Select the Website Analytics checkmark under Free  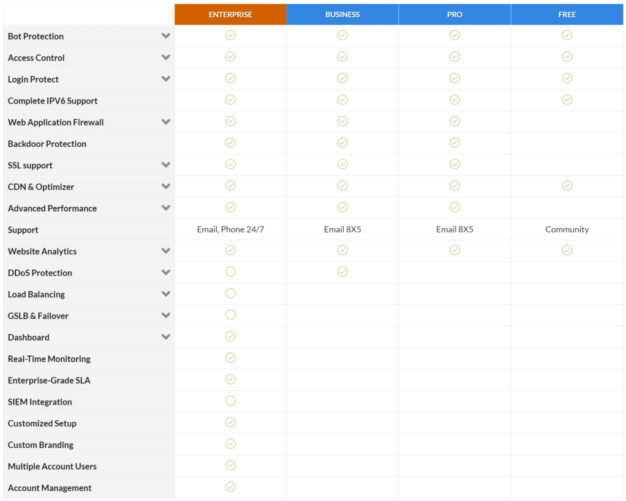[x=567, y=250]
